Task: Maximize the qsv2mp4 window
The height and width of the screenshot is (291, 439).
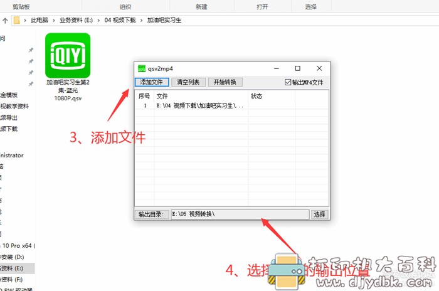Action: click(298, 68)
